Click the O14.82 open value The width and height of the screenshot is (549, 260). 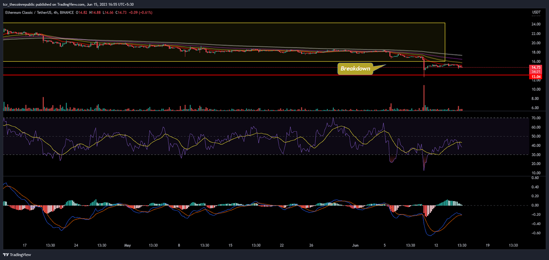pyautogui.click(x=82, y=12)
